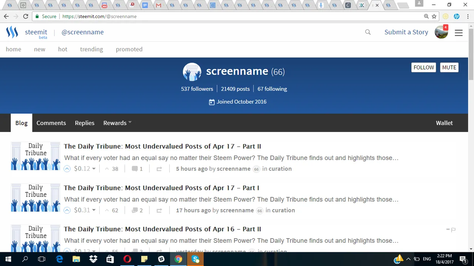Open post Most Undervalued Posts of Apr 16 – Part II
This screenshot has height=266, width=474.
point(162,229)
